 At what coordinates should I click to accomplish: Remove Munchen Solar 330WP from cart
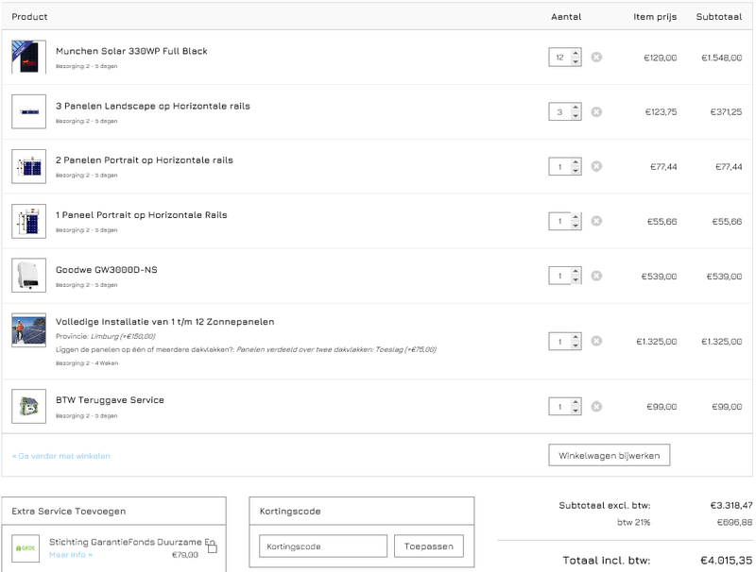(596, 58)
